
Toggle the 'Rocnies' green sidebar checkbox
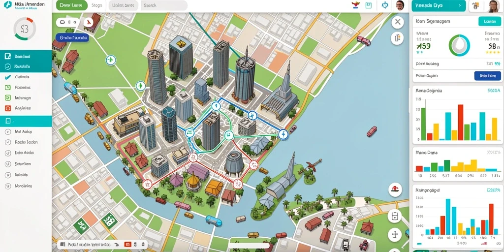pos(8,88)
